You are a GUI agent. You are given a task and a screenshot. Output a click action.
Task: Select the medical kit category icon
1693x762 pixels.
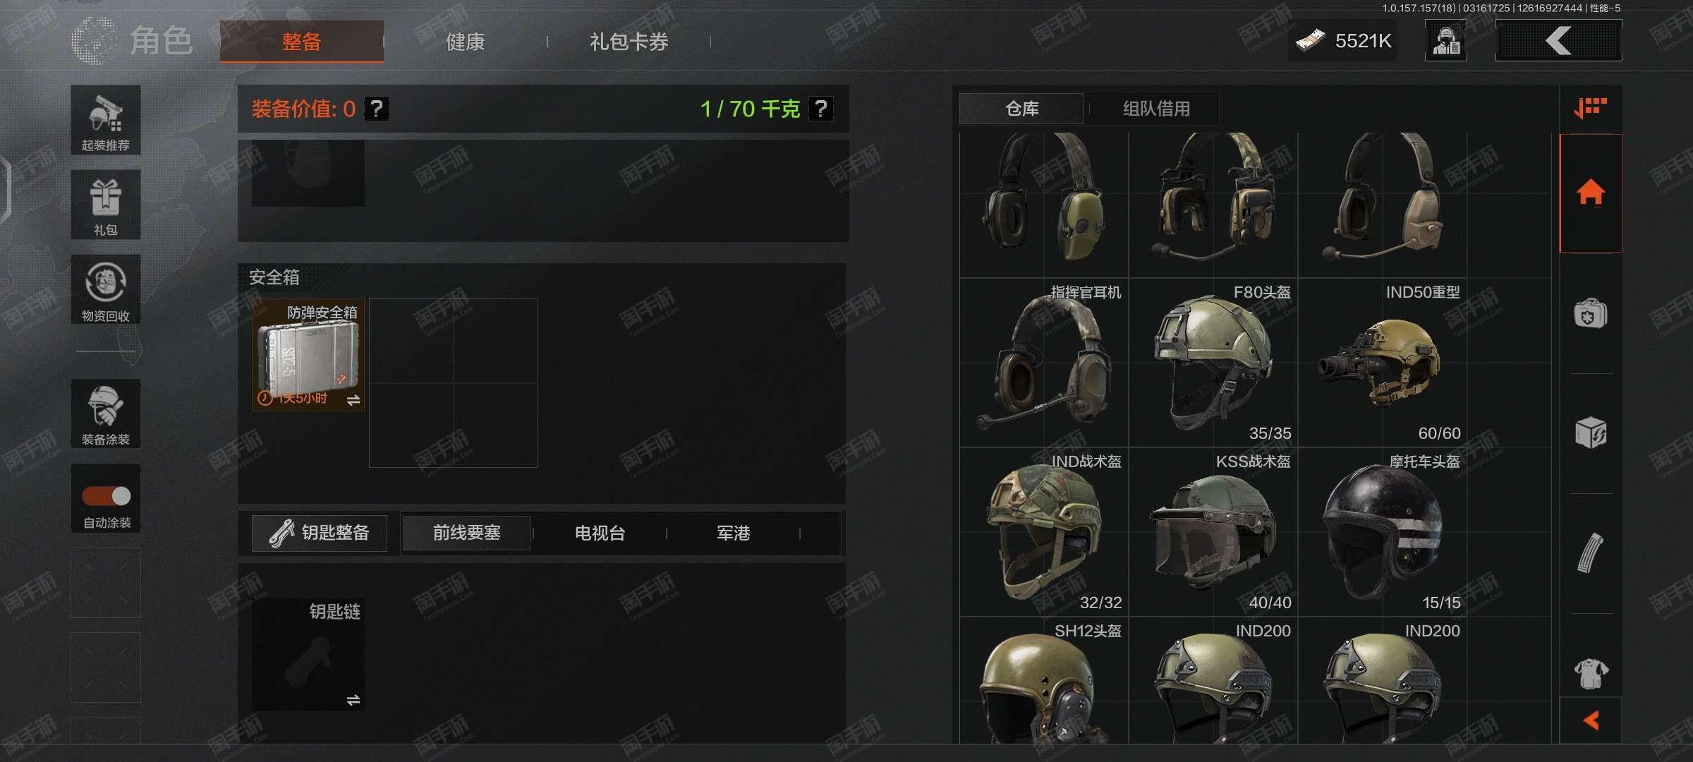click(x=1591, y=313)
